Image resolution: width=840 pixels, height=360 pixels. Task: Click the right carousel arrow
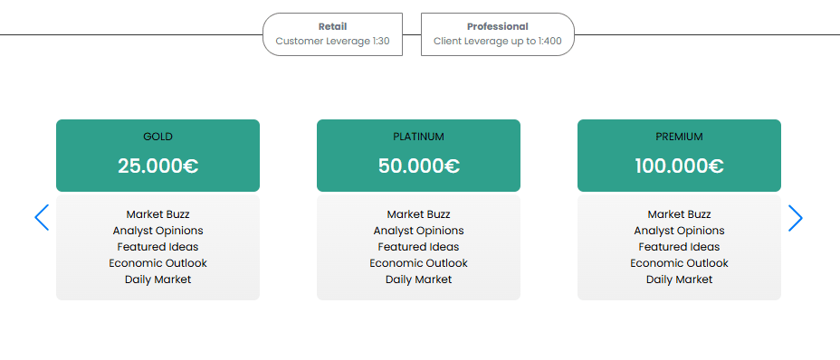[x=796, y=217]
